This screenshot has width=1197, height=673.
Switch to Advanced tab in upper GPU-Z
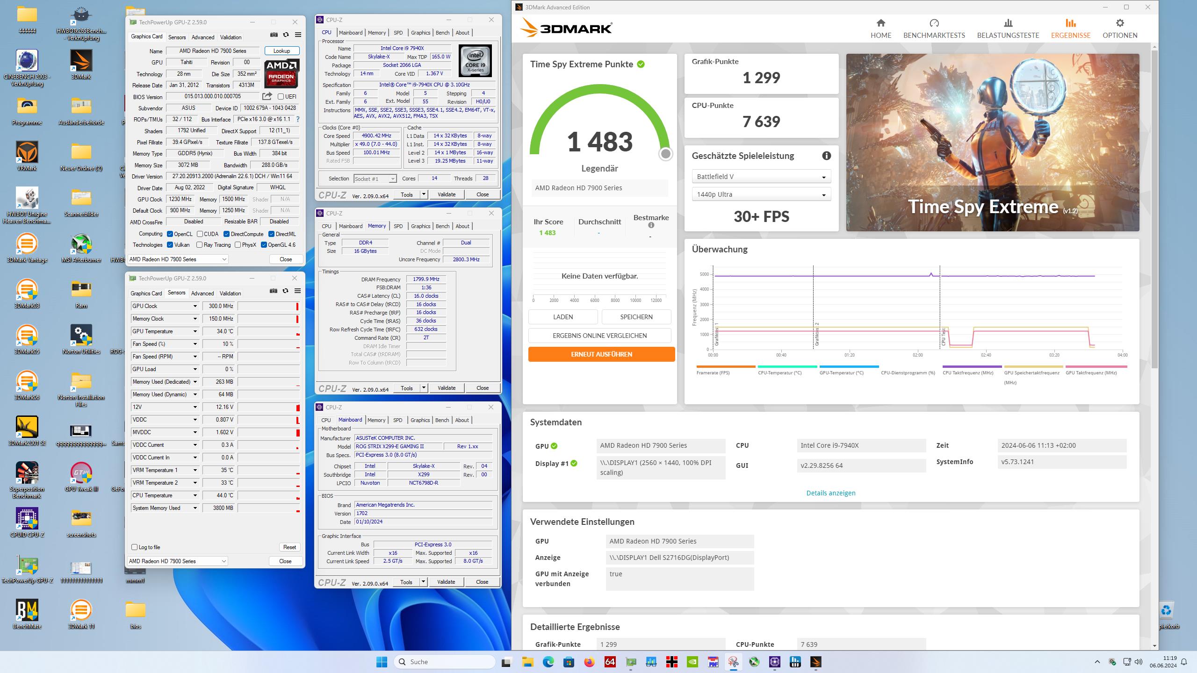point(203,37)
